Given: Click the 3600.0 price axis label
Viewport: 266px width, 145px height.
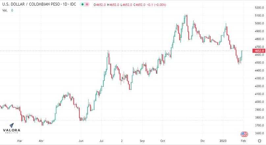Looking at the screenshot, I should pyautogui.click(x=259, y=133).
